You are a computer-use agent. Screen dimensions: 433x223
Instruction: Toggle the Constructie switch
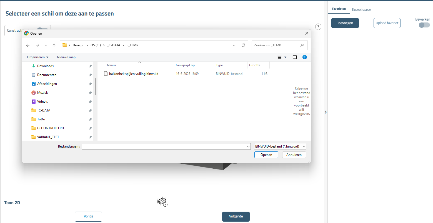click(42, 30)
